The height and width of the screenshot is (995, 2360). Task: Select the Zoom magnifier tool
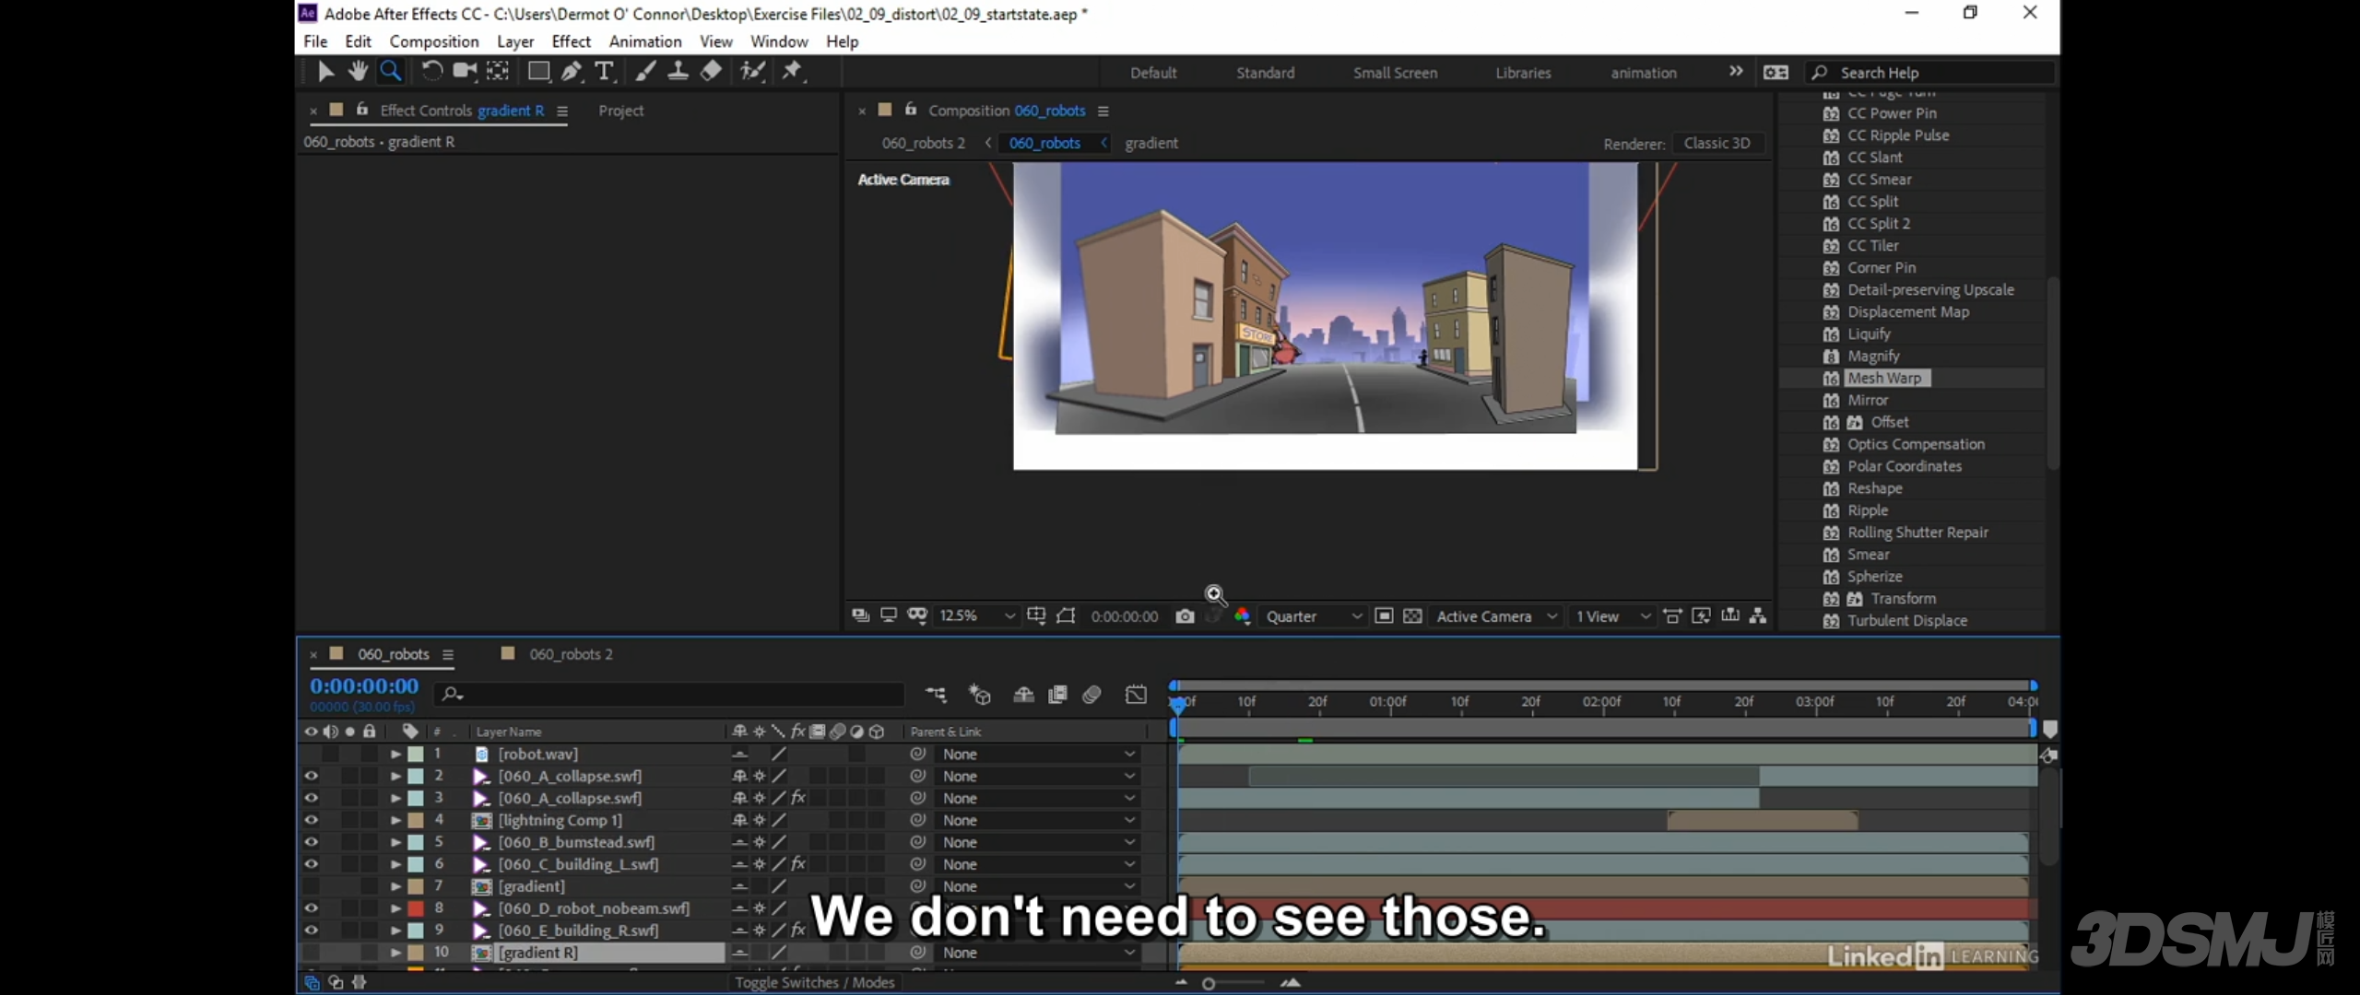pos(391,71)
